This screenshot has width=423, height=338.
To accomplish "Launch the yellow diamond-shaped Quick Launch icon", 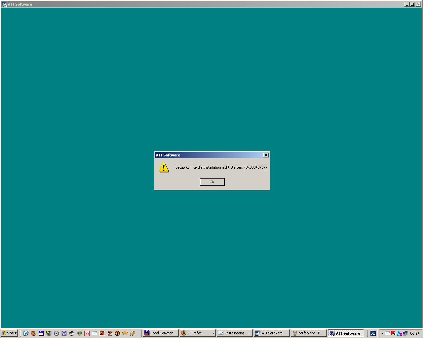I will (x=133, y=333).
